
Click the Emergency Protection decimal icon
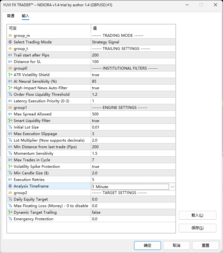10,219
